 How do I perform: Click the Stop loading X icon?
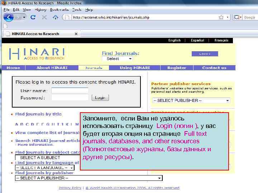pos(44,17)
